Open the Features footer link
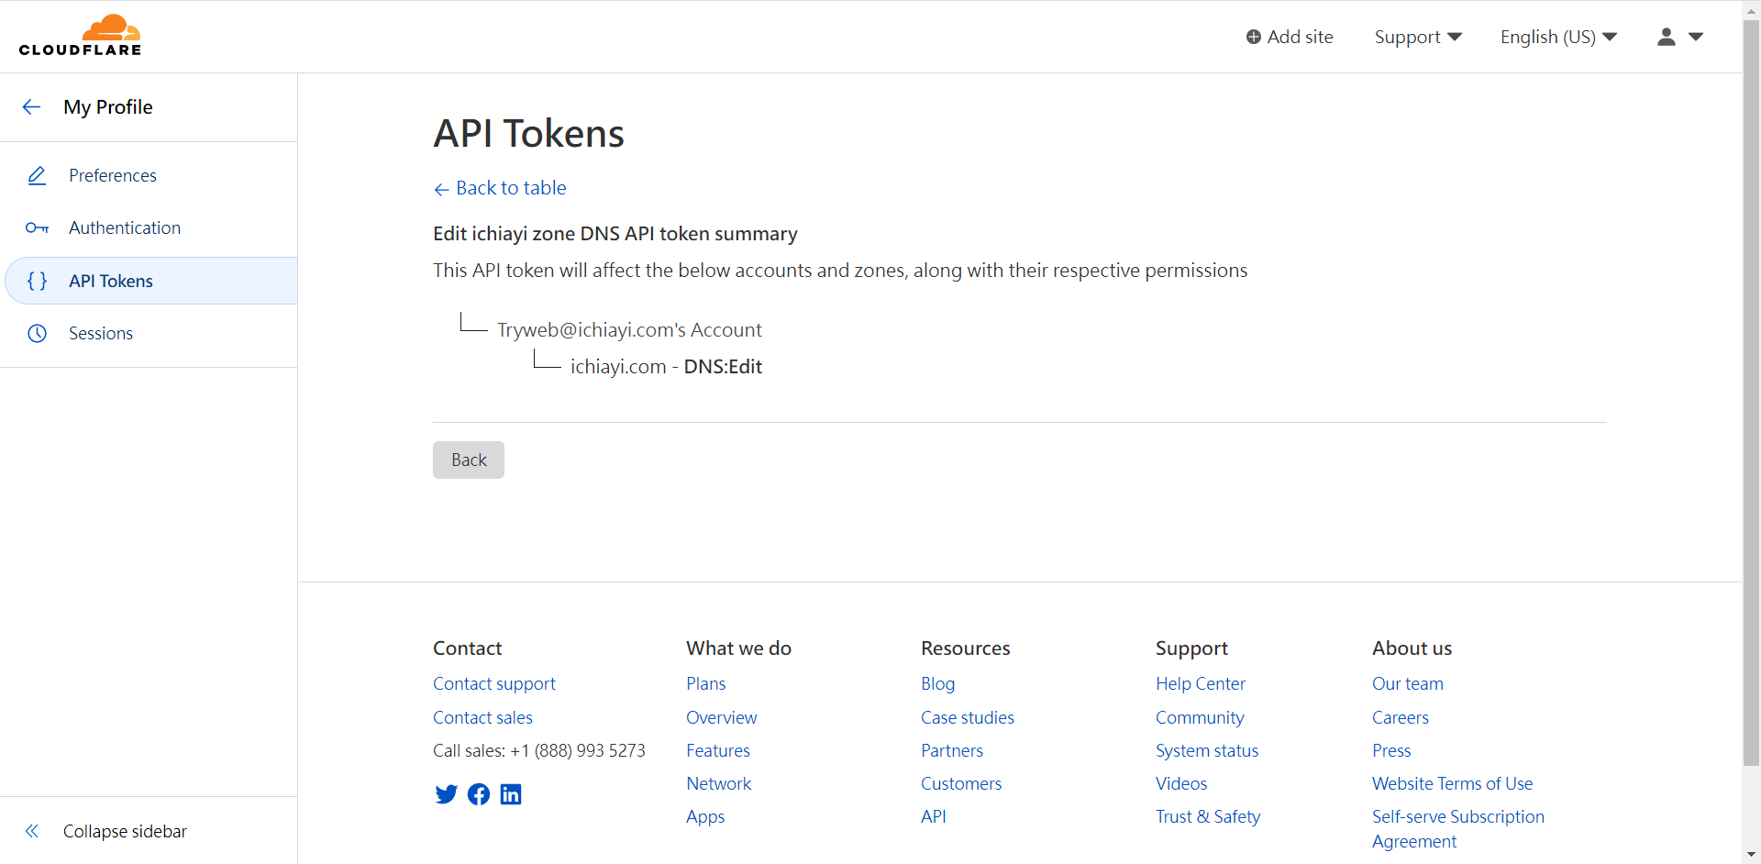 [x=718, y=750]
